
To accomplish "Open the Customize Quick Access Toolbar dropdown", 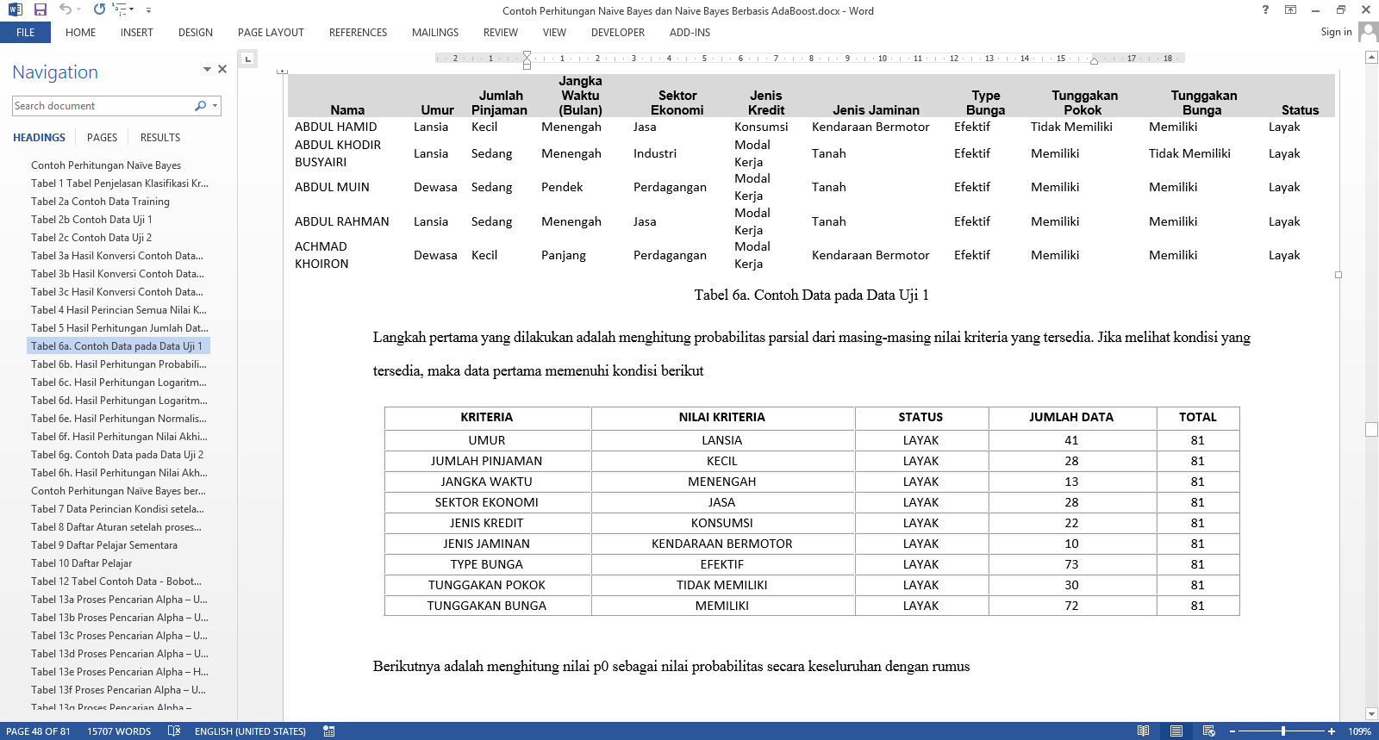I will (x=148, y=10).
